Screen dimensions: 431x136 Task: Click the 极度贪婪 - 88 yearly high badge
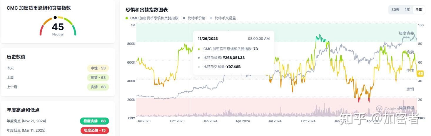click(x=94, y=121)
